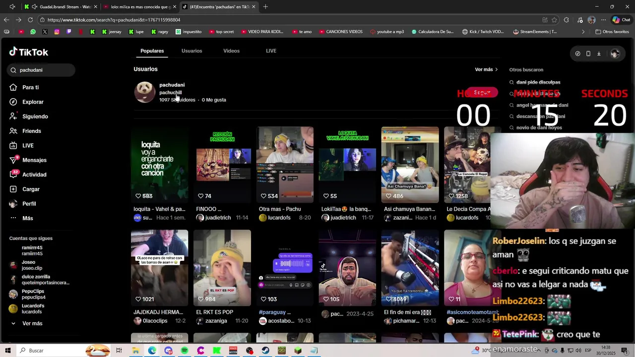
Task: Open the Explorar page
Action: coord(33,102)
